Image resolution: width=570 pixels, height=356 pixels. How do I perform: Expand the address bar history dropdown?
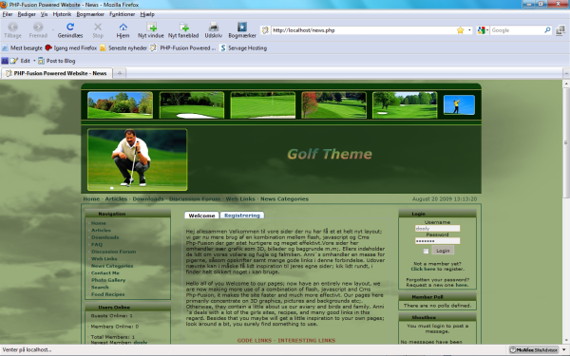[469, 30]
